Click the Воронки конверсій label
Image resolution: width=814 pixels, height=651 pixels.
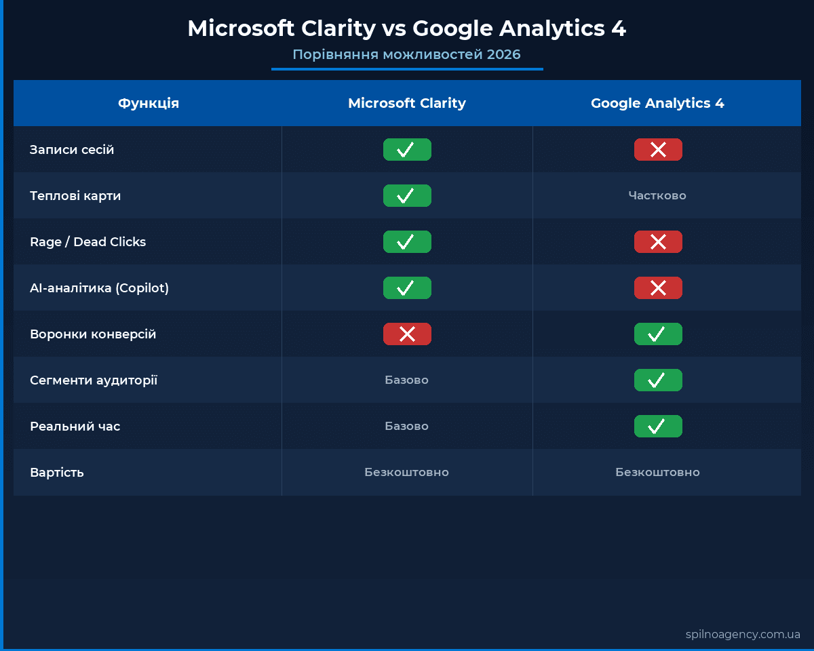click(x=93, y=334)
